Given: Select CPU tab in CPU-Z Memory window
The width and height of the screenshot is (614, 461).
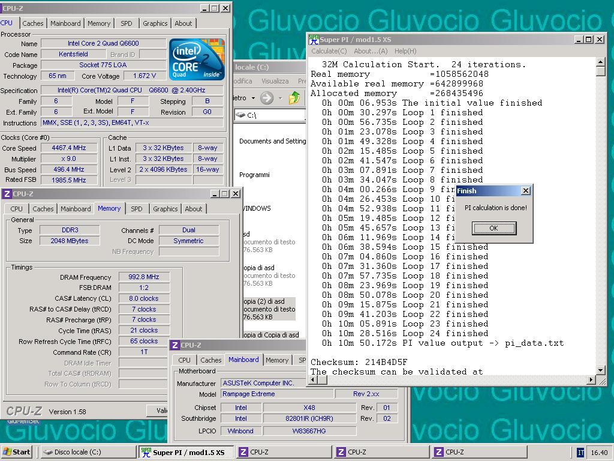Looking at the screenshot, I should (x=16, y=209).
